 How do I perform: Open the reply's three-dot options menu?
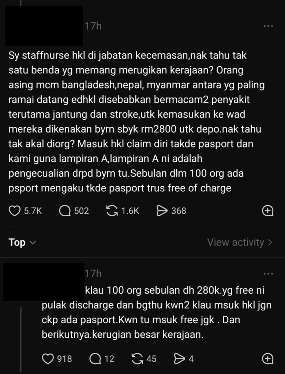268,274
